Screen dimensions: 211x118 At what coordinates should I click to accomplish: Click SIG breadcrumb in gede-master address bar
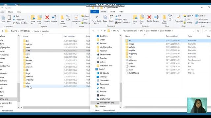(x=141, y=31)
